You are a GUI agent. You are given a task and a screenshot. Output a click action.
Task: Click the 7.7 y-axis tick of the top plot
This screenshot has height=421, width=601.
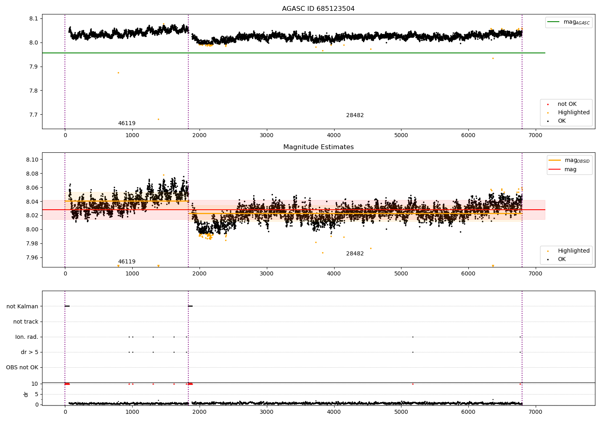[x=34, y=115]
